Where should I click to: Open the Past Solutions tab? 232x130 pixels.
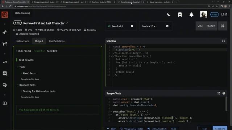[x=57, y=41]
